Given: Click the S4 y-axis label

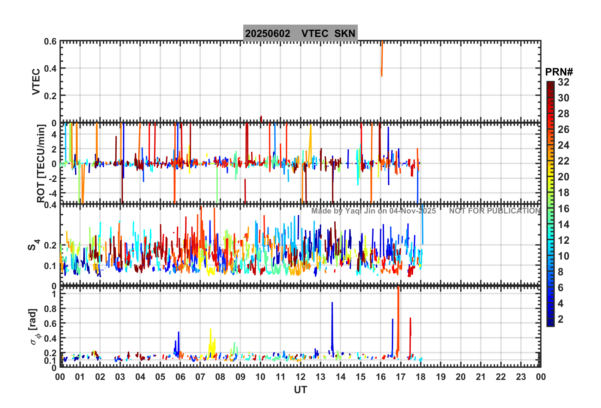Looking at the screenshot, I should click(33, 245).
